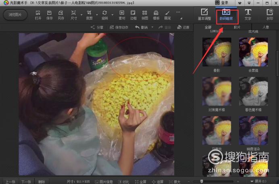Switch to the 水印 watermark tab

pos(270,14)
